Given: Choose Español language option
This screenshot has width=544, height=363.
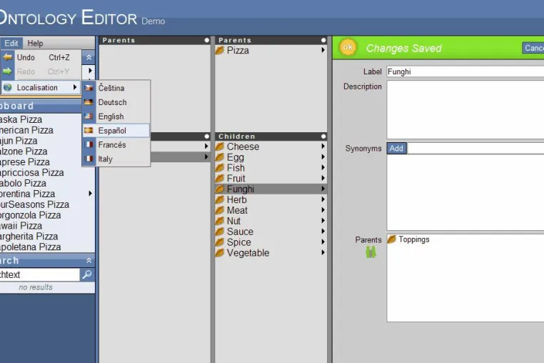Looking at the screenshot, I should coord(116,131).
